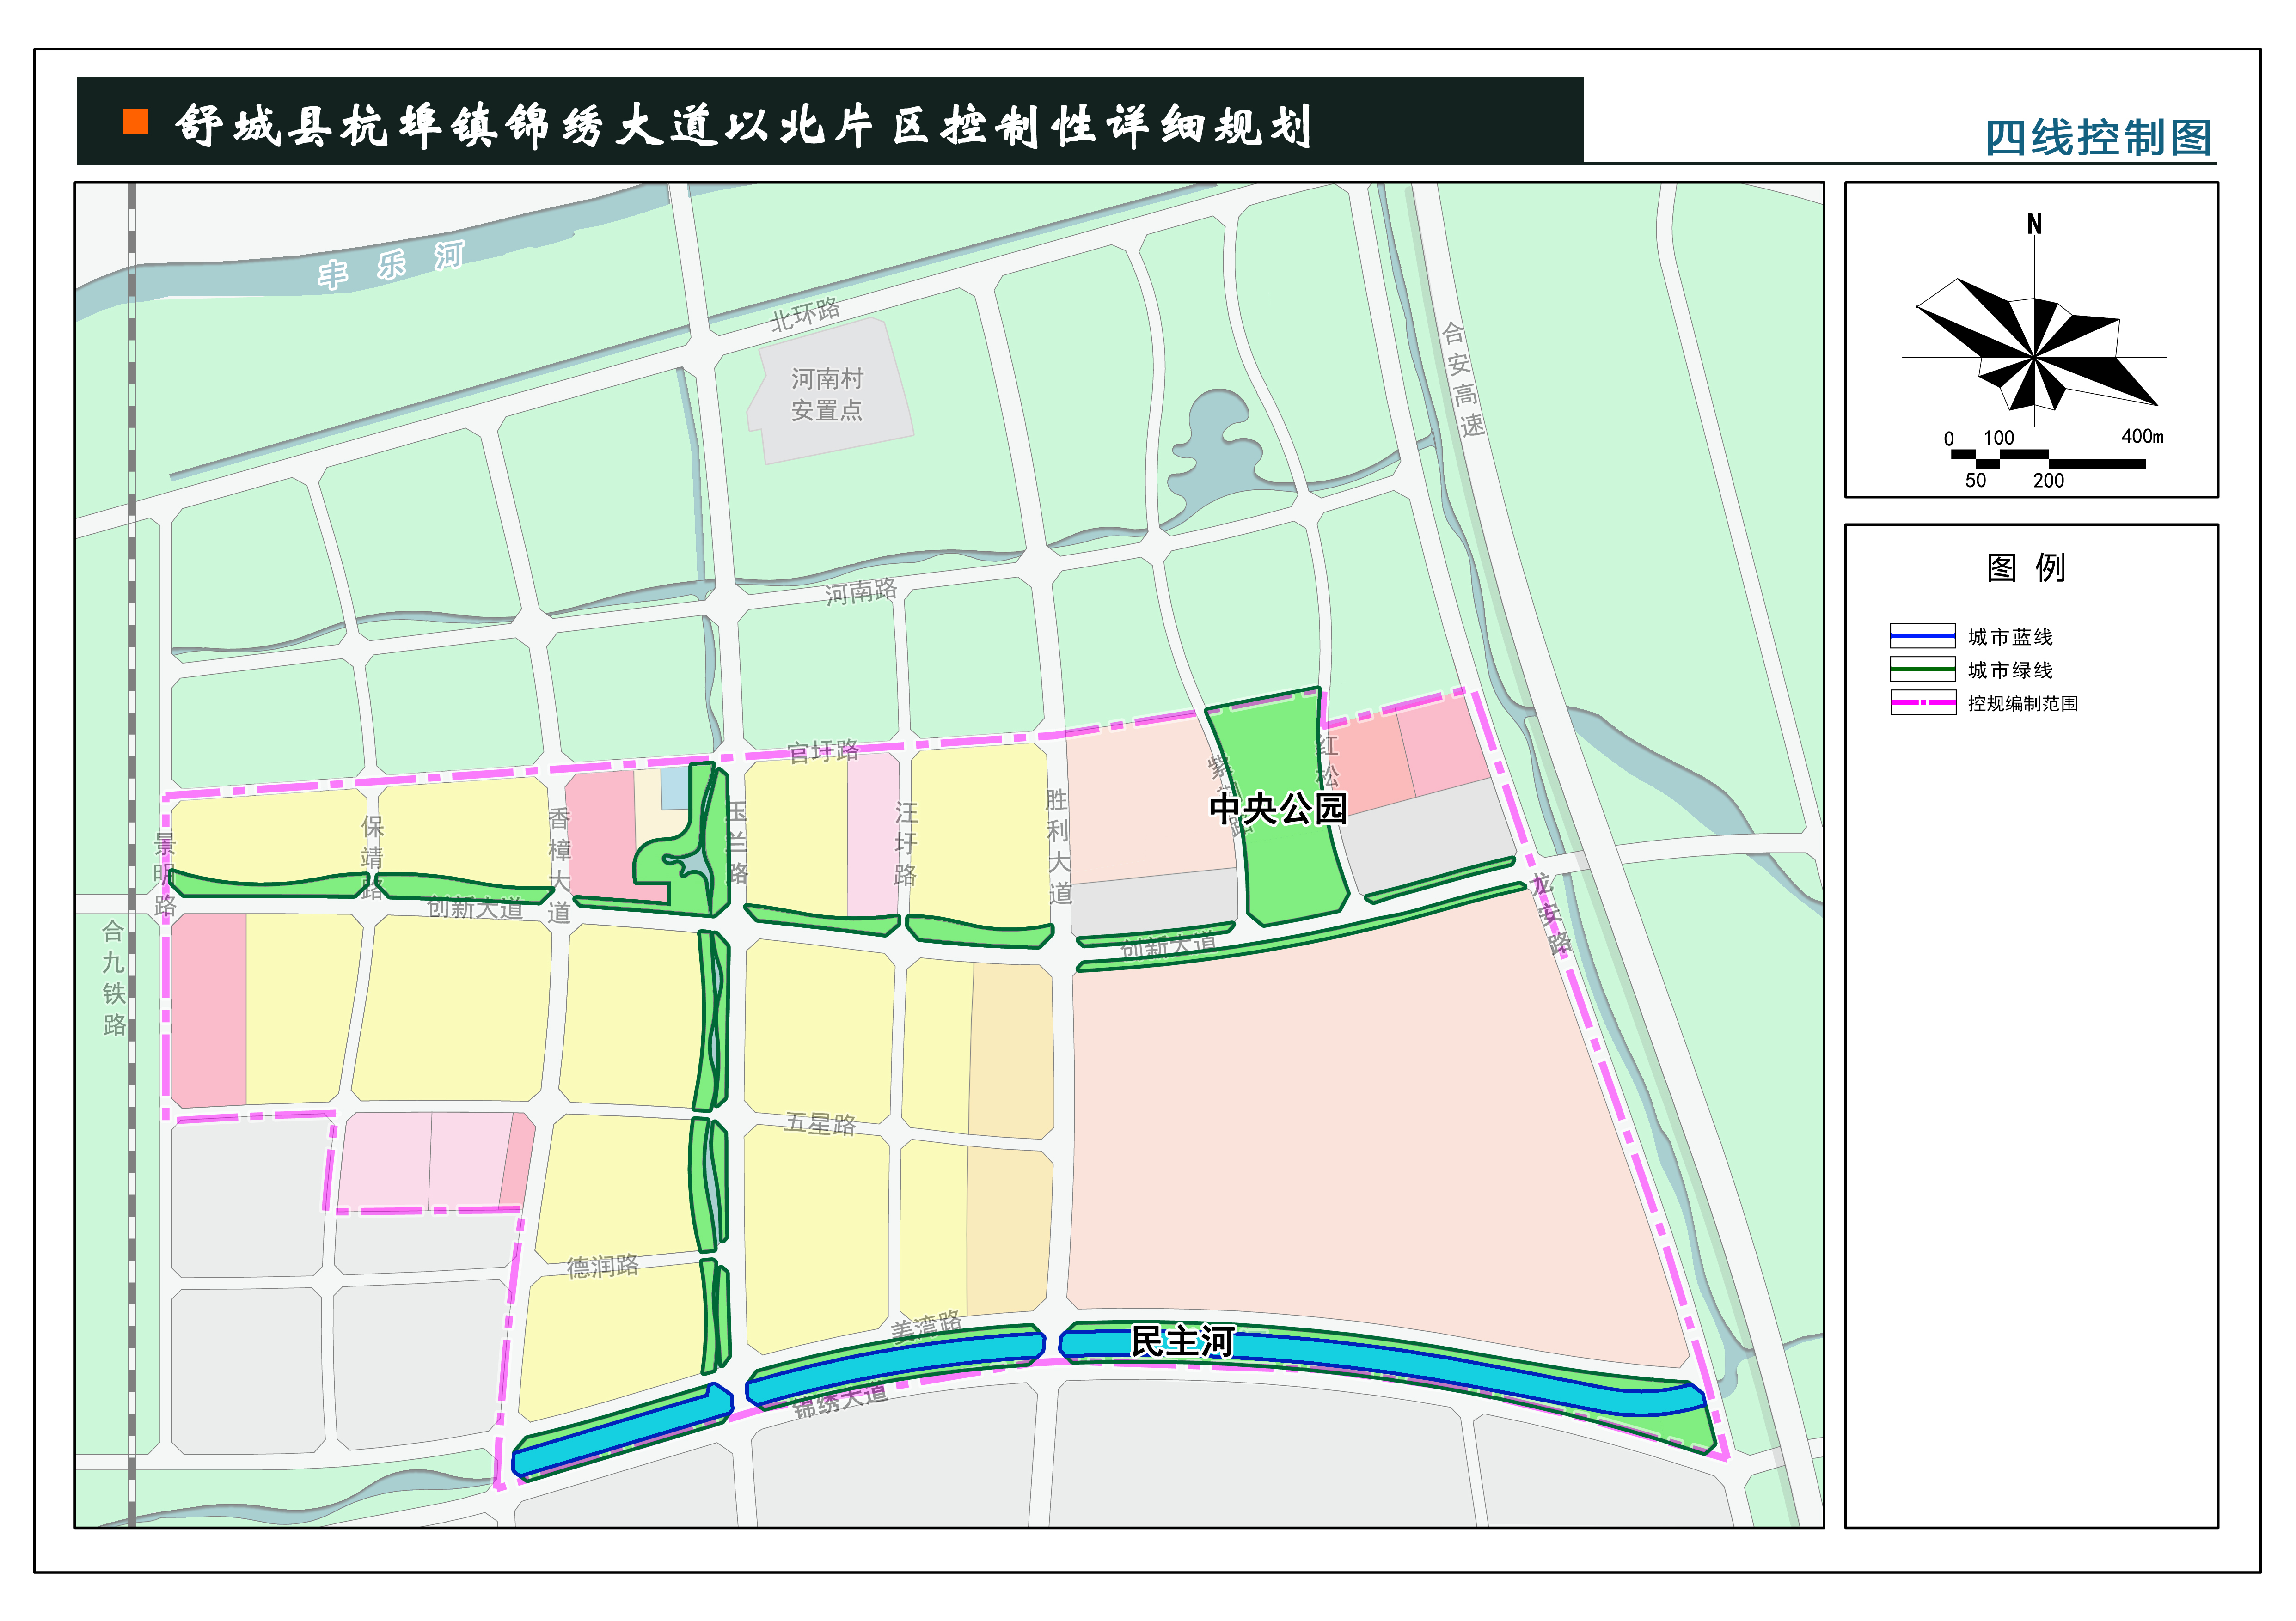Click the 保靖路 road label
The width and height of the screenshot is (2296, 1621).
tap(372, 858)
